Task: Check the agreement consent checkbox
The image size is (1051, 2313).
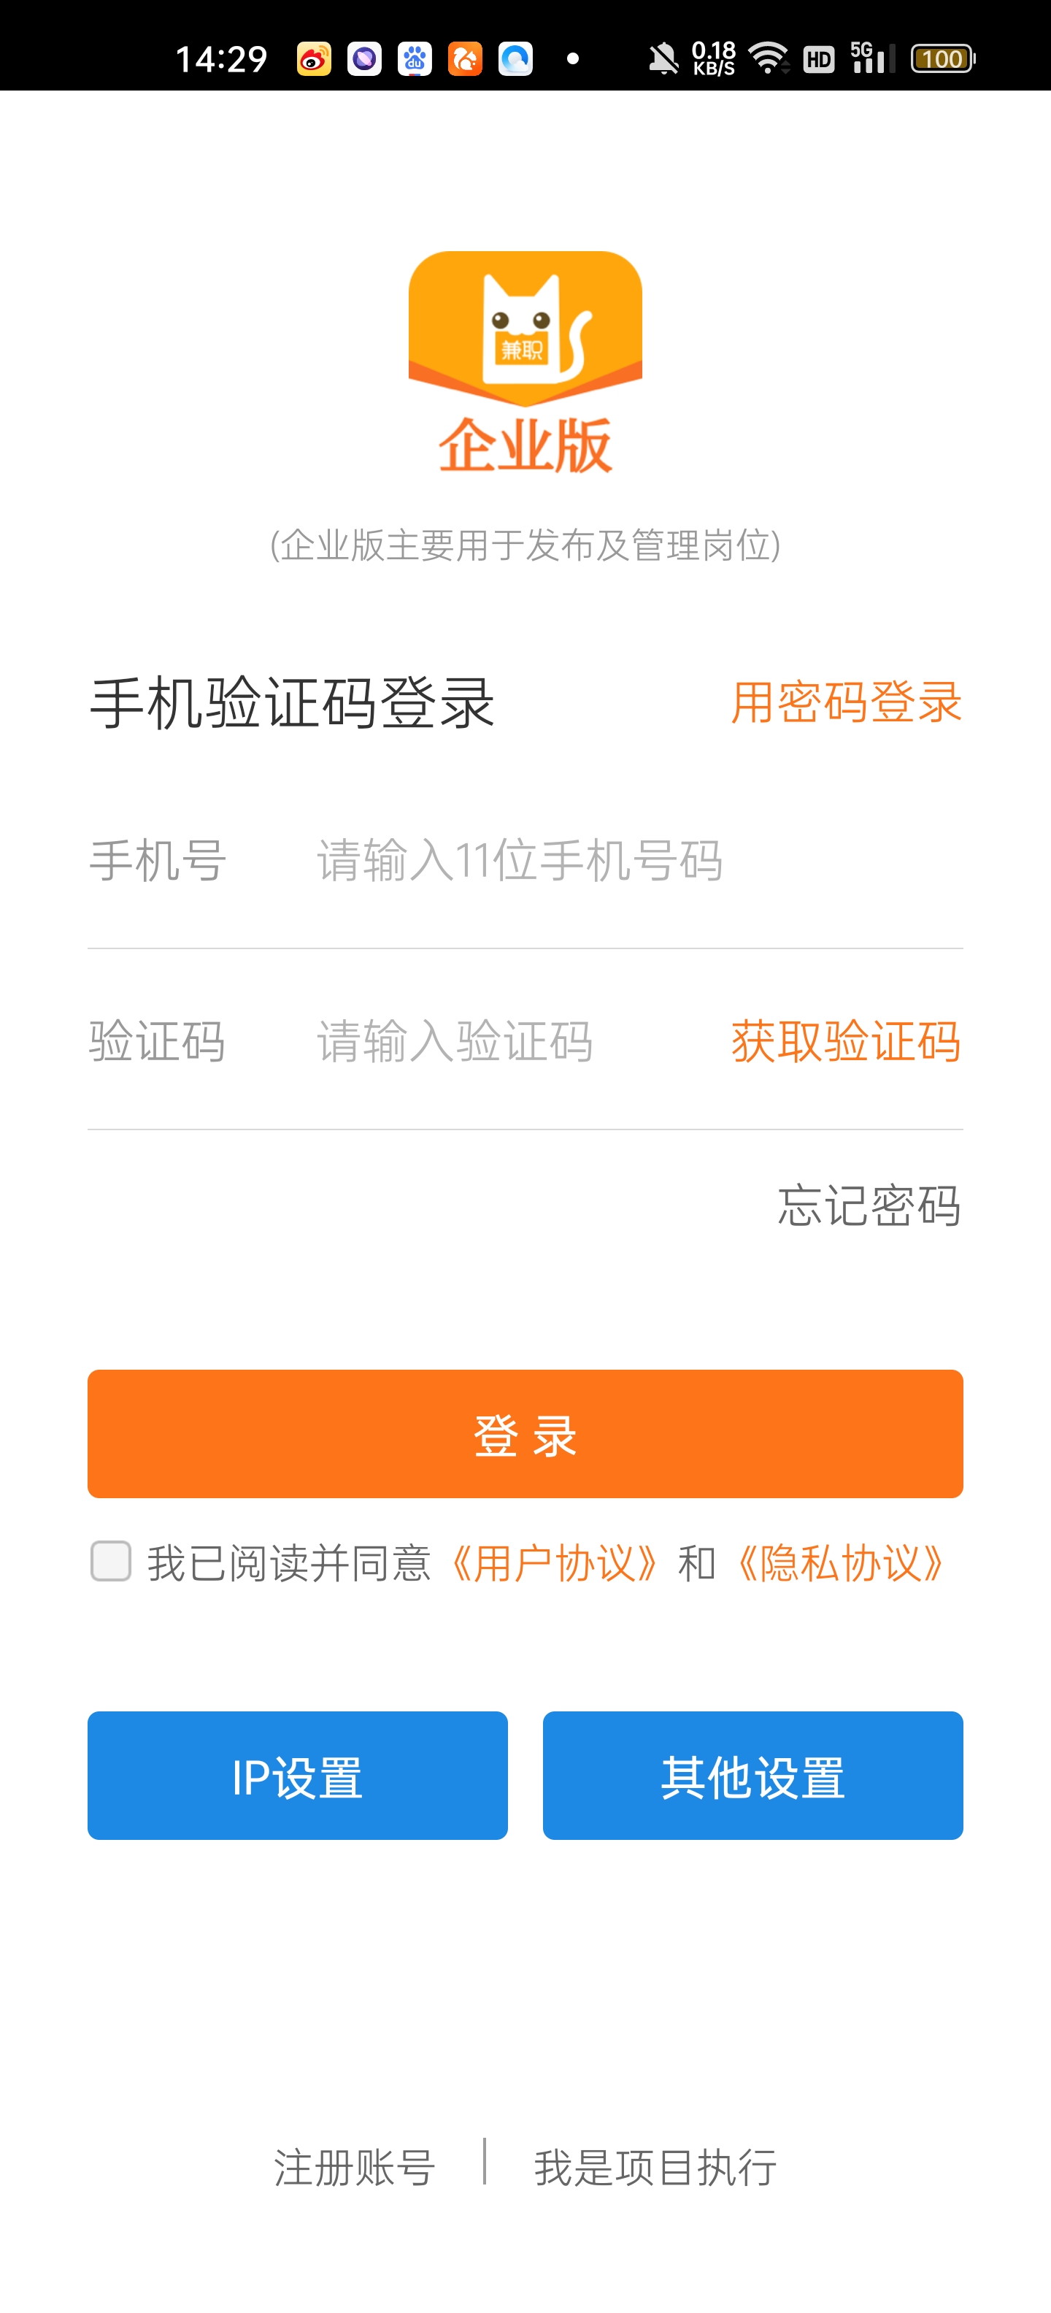Action: pyautogui.click(x=111, y=1562)
